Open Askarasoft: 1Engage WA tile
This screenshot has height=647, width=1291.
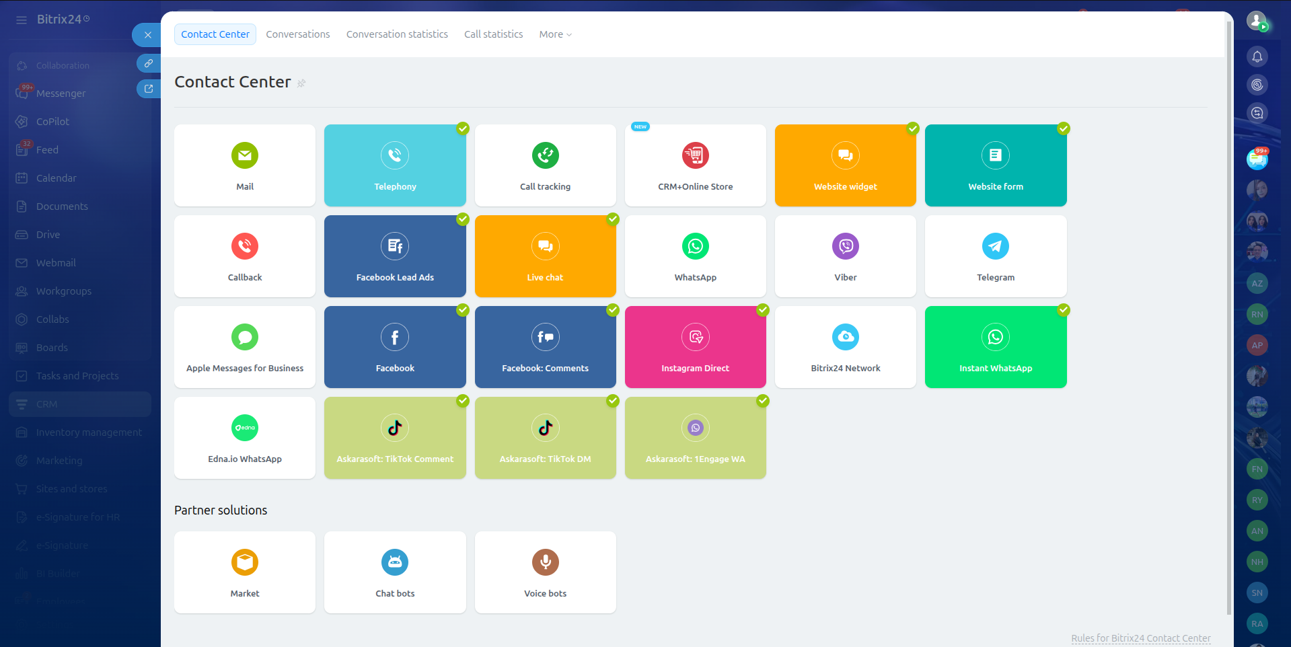coord(696,438)
